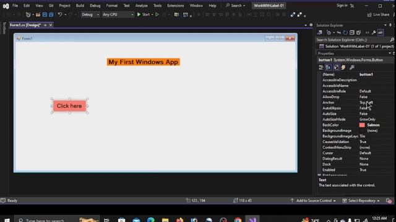Image resolution: width=396 pixels, height=222 pixels.
Task: Click the Salmon BackColor swatch
Action: (x=362, y=125)
